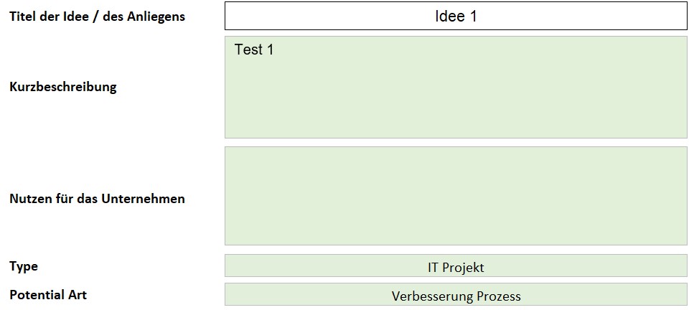Click the Test 1 text in the description
The width and height of the screenshot is (694, 310).
coord(254,50)
